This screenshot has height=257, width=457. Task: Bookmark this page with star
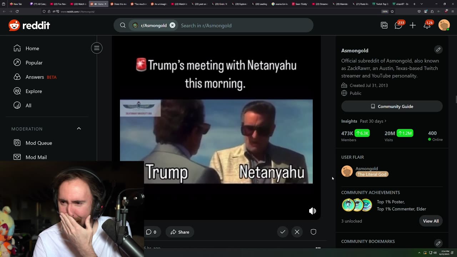(x=392, y=11)
